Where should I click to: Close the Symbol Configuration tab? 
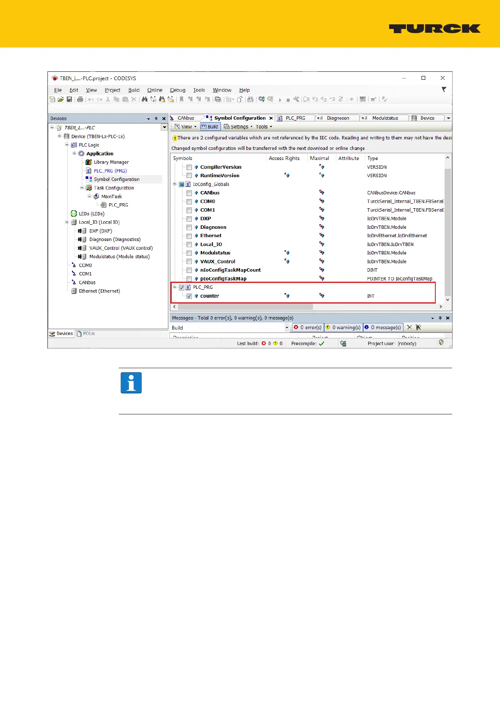271,118
